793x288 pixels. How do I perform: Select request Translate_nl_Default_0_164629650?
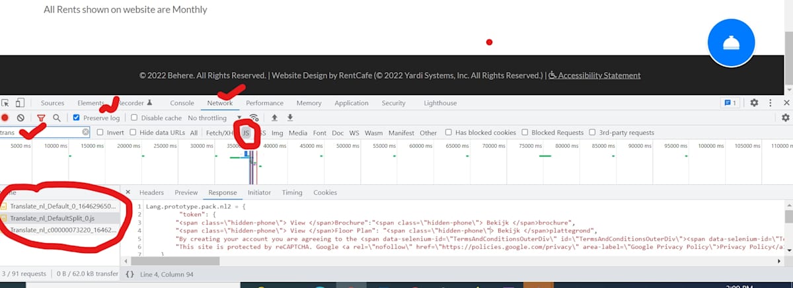point(59,206)
